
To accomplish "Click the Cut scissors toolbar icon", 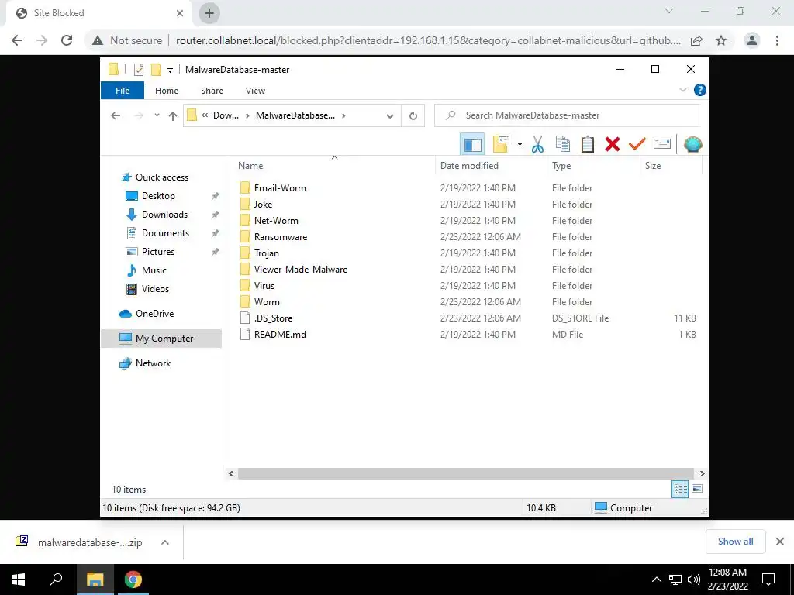I will (x=537, y=145).
